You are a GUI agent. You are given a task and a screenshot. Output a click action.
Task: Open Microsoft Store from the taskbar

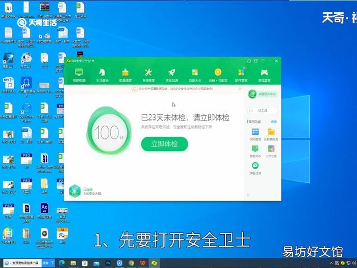pyautogui.click(x=85, y=263)
